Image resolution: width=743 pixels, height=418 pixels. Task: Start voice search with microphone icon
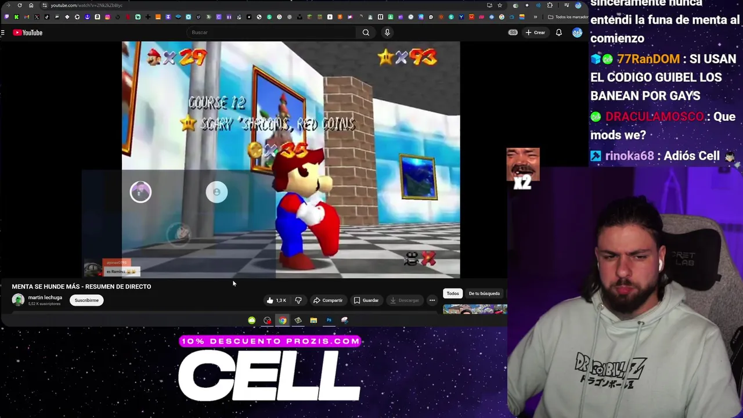[387, 33]
